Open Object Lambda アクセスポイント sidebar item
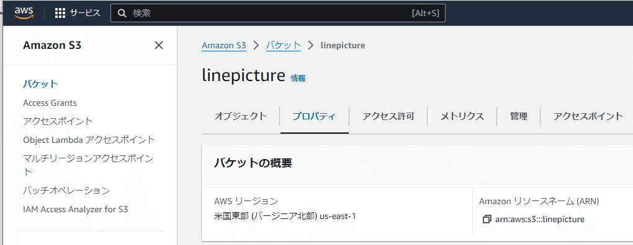This screenshot has width=633, height=245. 89,140
